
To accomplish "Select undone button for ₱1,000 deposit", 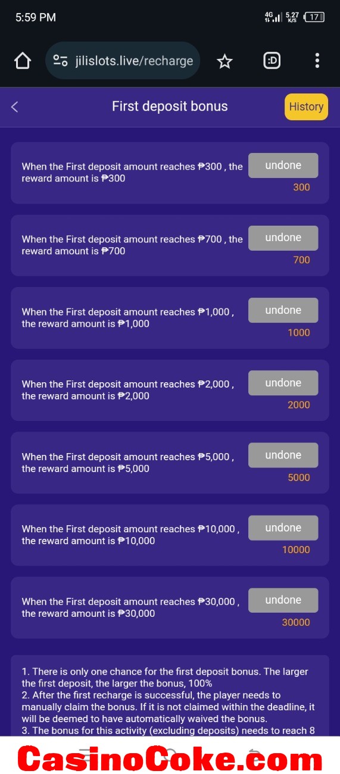I will (x=283, y=310).
